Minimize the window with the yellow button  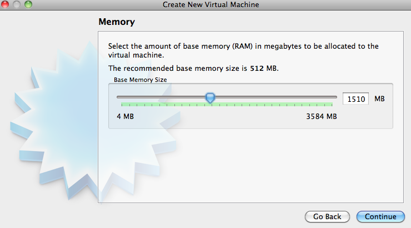point(17,4)
